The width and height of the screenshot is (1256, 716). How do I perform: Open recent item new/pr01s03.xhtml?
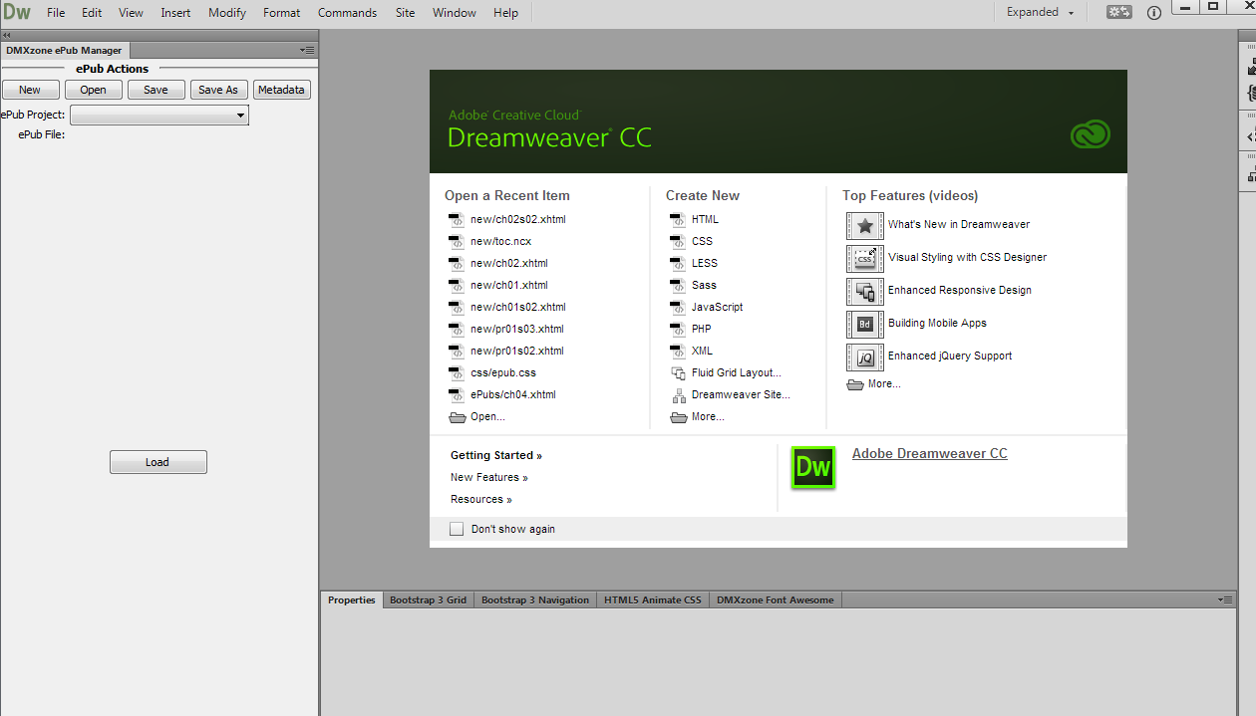(517, 330)
